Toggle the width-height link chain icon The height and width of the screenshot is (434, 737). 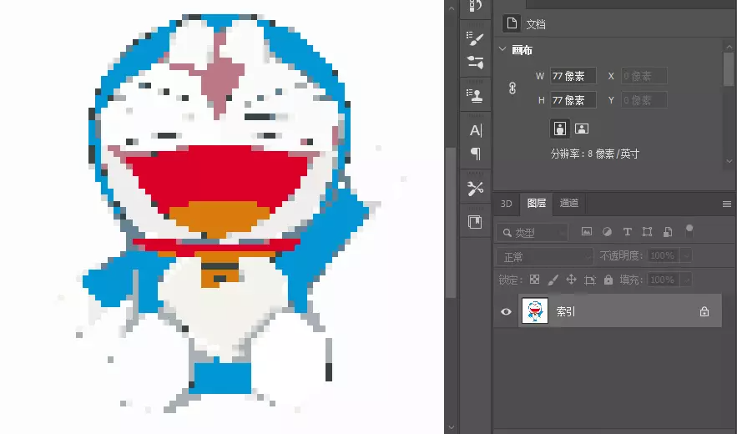(x=512, y=88)
